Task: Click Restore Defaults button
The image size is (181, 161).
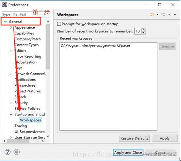Action: pyautogui.click(x=134, y=138)
